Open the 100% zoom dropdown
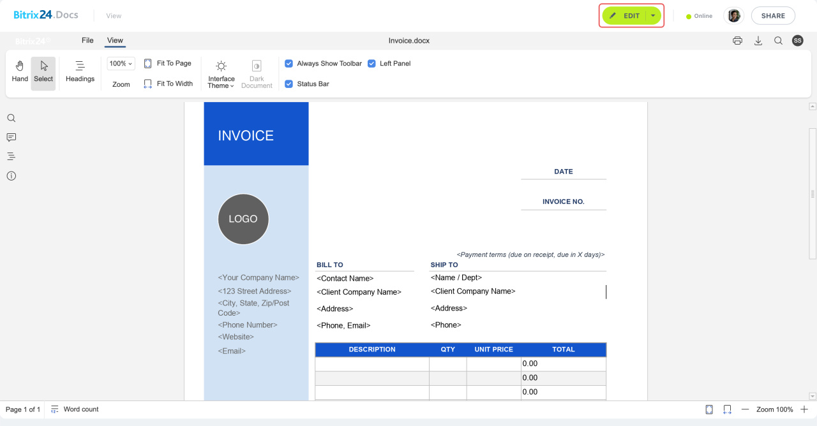This screenshot has height=426, width=817. click(121, 63)
